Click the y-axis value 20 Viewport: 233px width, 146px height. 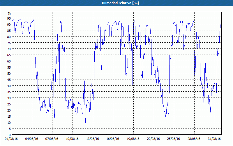pyautogui.click(x=9, y=110)
